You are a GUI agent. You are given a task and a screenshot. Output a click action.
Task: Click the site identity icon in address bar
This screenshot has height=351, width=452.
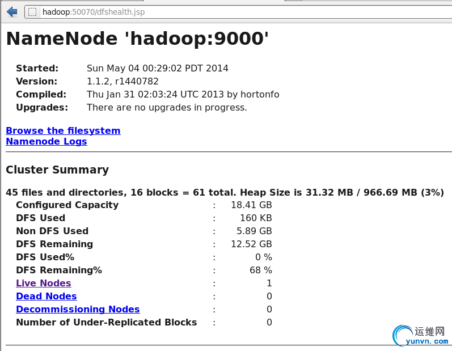(33, 12)
